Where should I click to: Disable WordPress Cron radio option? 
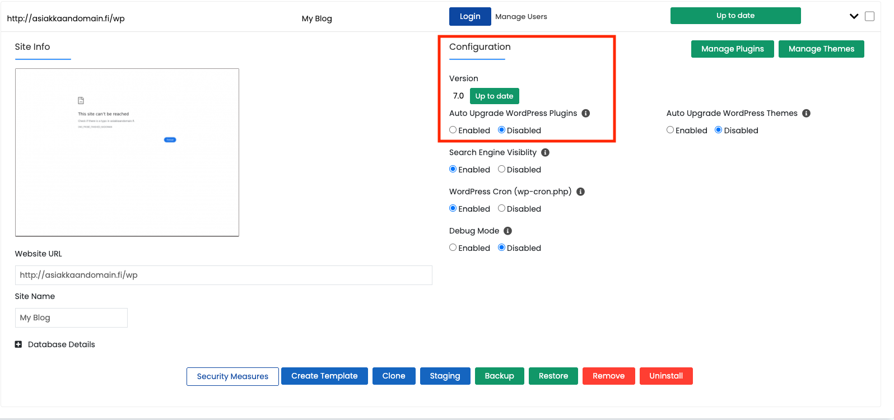[502, 208]
